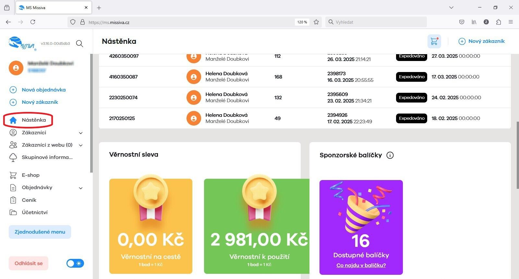This screenshot has width=519, height=279.
Task: Click the Missiva logo
Action: point(22,43)
